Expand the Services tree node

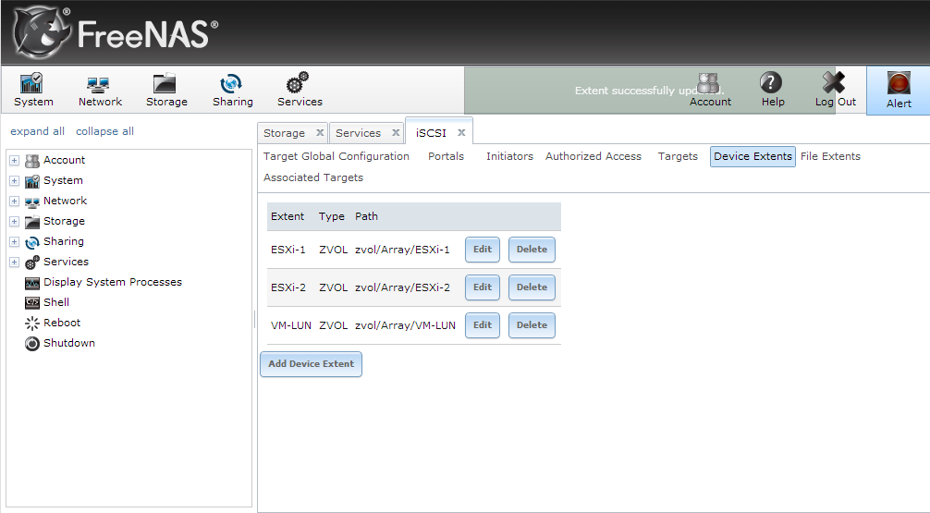(14, 262)
